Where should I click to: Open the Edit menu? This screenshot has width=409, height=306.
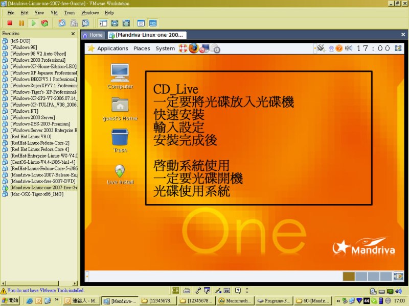coord(25,13)
